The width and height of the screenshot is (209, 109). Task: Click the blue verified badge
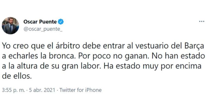[x=62, y=22]
